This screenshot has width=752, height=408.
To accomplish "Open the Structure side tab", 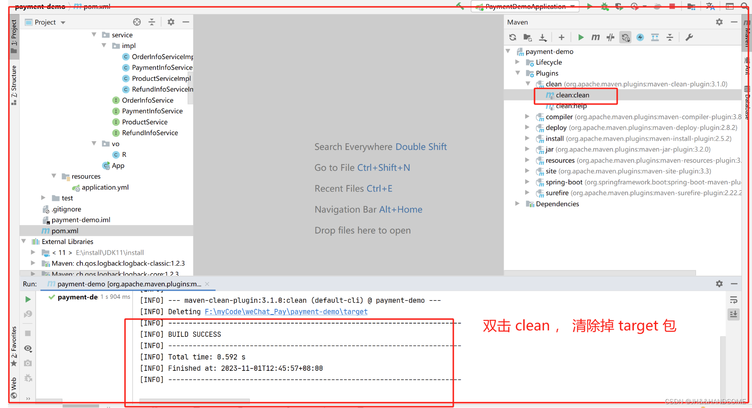I will (14, 85).
